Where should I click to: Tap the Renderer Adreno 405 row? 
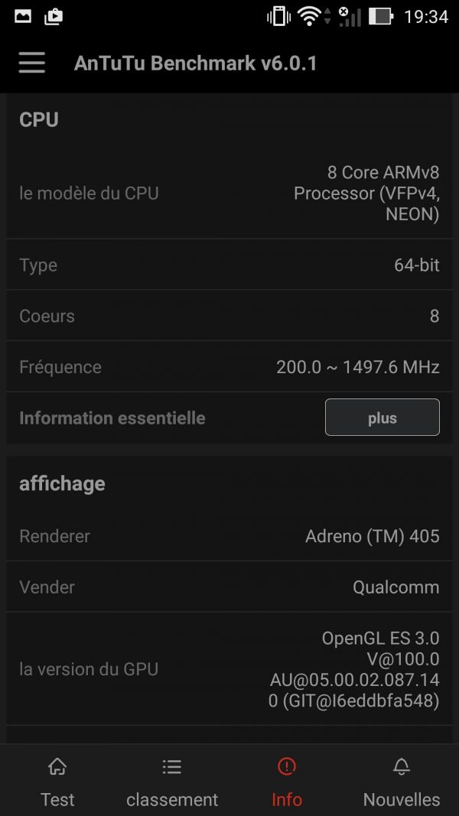[229, 536]
